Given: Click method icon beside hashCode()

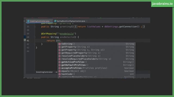Looking at the screenshot, I should pos(60,74).
